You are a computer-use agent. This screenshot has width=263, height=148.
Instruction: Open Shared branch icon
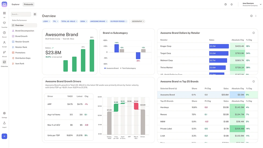[4, 52]
